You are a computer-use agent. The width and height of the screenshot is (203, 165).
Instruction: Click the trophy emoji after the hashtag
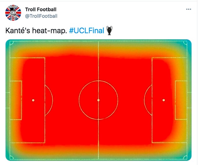(x=109, y=30)
